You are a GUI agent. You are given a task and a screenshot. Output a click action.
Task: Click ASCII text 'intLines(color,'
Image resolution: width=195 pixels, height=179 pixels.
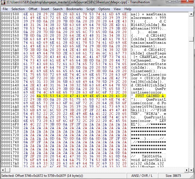pos(147,92)
